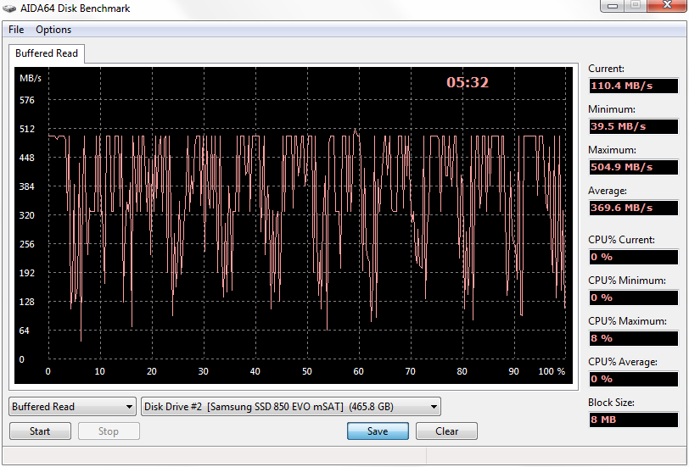This screenshot has height=467, width=689.
Task: Click the 50 label on percent axis
Action: pos(306,371)
